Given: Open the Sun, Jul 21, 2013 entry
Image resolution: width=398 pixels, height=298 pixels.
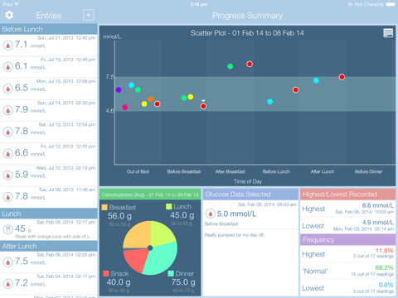Looking at the screenshot, I should pyautogui.click(x=49, y=46).
